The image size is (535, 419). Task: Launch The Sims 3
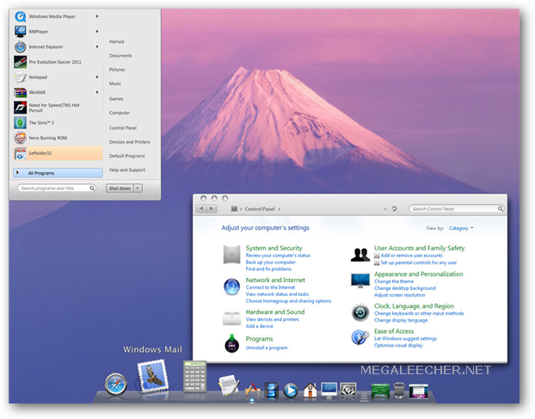point(57,122)
